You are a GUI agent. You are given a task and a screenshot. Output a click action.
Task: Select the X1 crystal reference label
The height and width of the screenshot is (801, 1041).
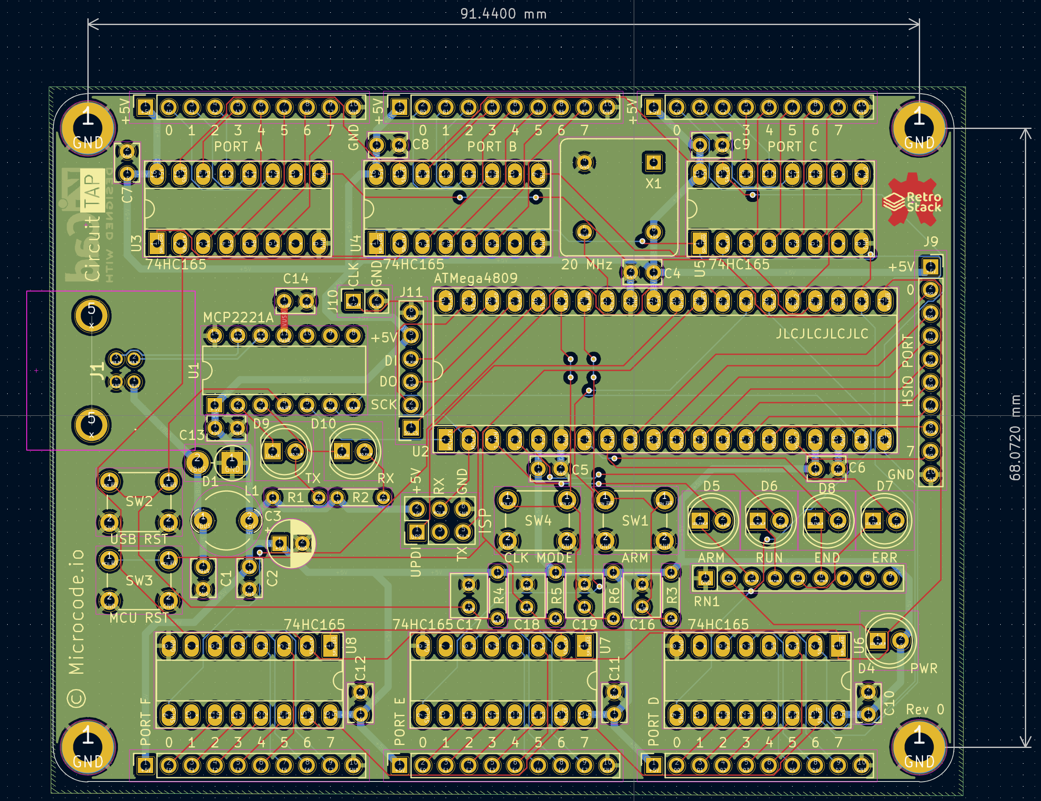653,184
